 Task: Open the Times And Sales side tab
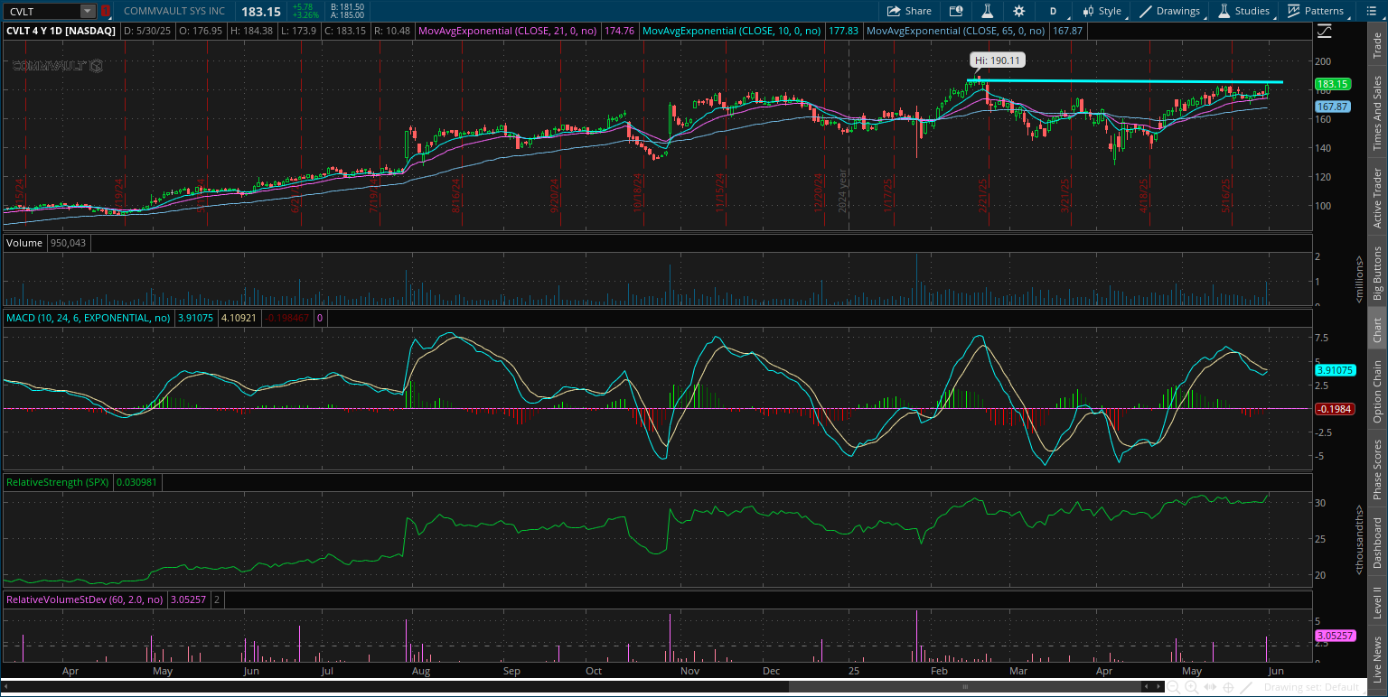coord(1377,113)
